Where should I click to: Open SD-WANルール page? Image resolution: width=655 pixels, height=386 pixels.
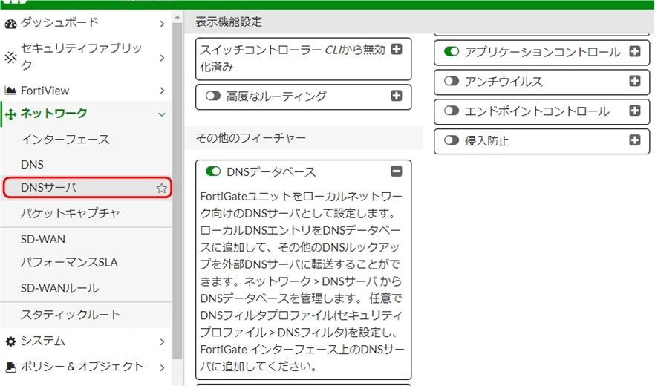click(x=85, y=288)
